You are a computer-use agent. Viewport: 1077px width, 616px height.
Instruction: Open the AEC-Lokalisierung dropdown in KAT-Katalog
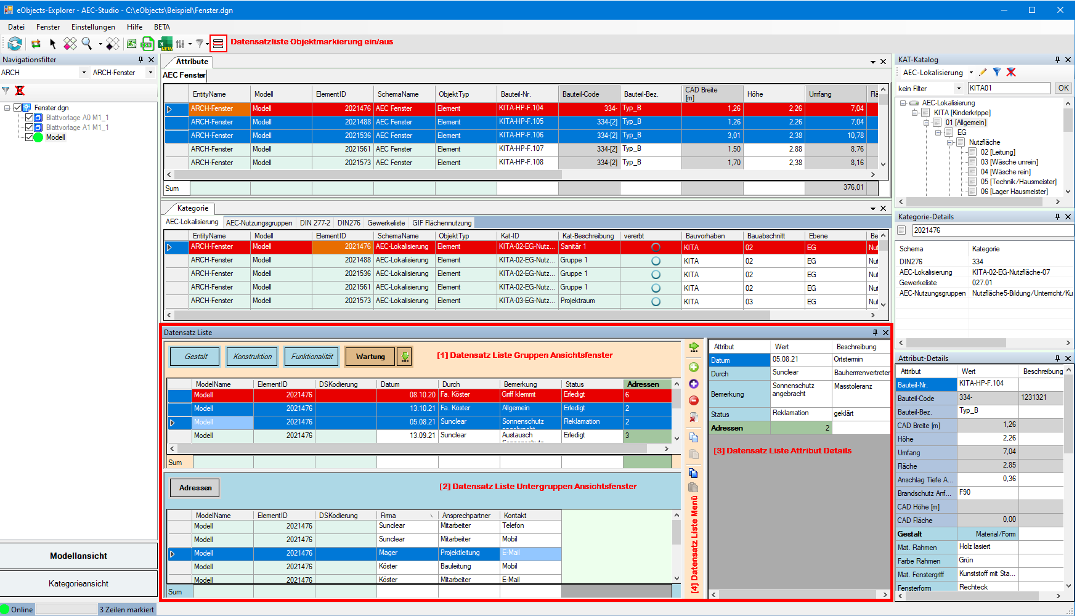click(x=971, y=73)
